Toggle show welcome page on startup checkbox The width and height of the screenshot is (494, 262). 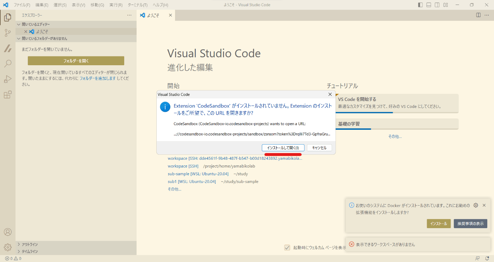[287, 248]
